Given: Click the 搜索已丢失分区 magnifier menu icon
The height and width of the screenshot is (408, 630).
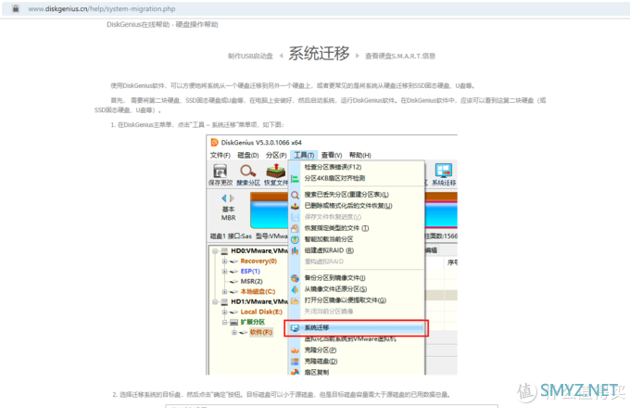Looking at the screenshot, I should click(x=295, y=195).
